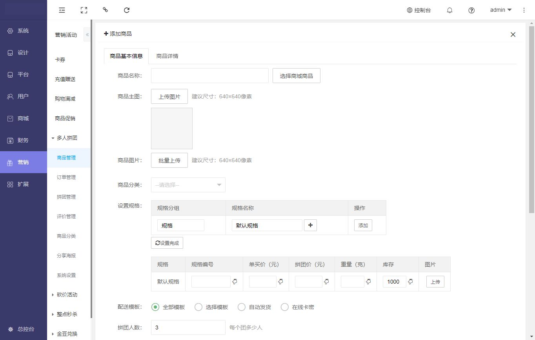Click the plus icon beside 默认规格 name
The height and width of the screenshot is (340, 535).
pos(310,225)
